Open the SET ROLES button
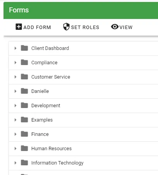Screen dimensions: 158x175 tap(81, 27)
